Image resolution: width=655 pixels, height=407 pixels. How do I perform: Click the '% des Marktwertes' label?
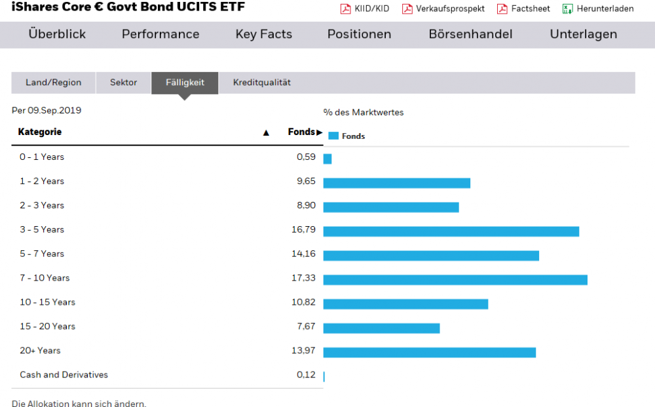(x=364, y=113)
